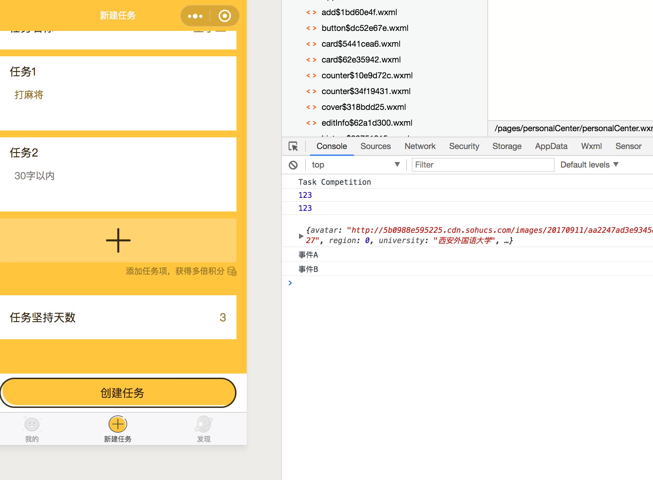Click the 创建任务 button

(118, 393)
